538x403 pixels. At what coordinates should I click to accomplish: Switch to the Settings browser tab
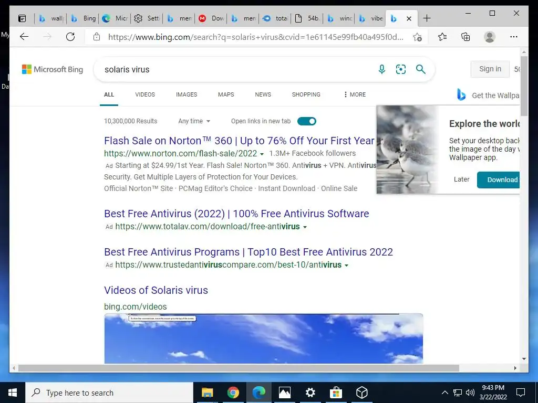click(147, 18)
